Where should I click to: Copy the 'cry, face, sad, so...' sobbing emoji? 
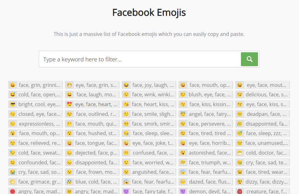(35, 172)
